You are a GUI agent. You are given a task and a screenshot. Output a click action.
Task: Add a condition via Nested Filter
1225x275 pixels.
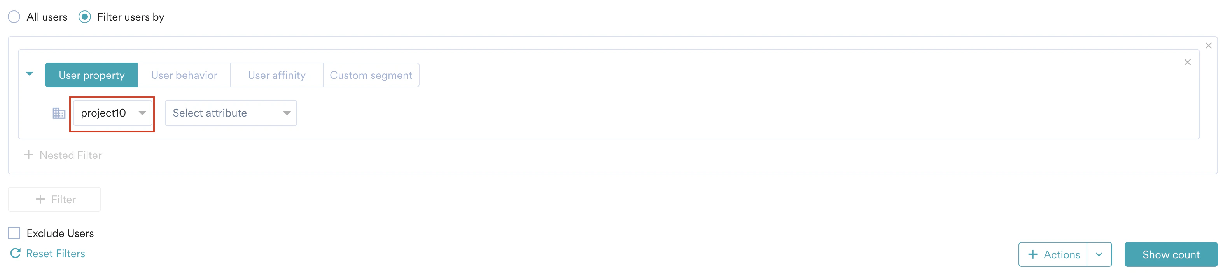click(x=64, y=155)
